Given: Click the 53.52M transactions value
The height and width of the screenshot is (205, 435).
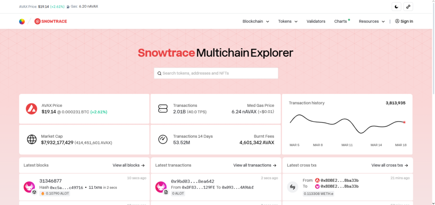Looking at the screenshot, I should point(181,143).
